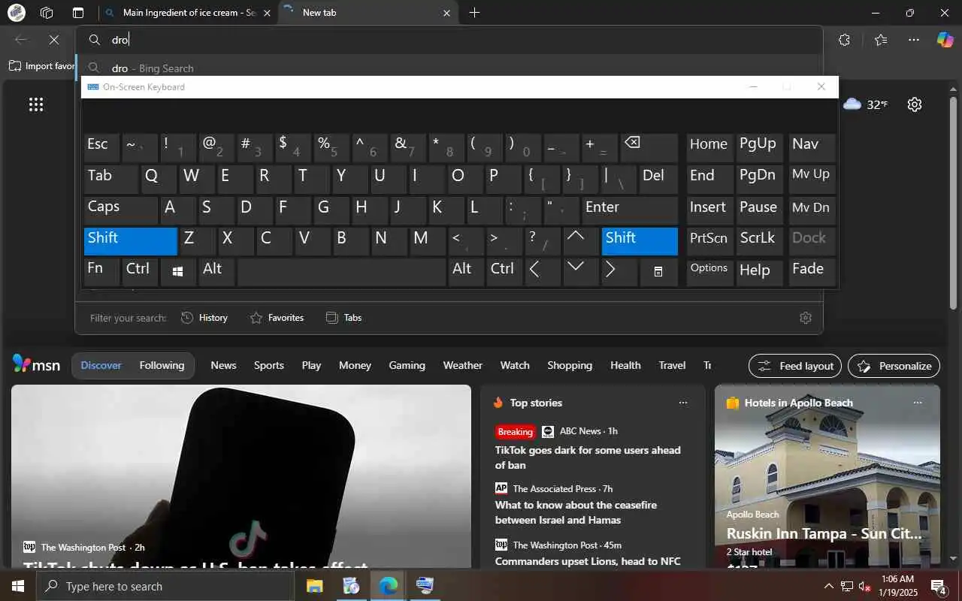
Task: Click the Windows logo key on keyboard
Action: 178,271
